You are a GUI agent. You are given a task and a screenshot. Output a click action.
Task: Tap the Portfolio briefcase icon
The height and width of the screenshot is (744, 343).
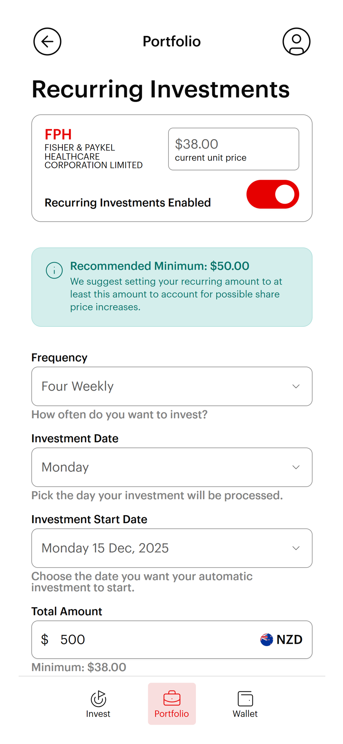(171, 698)
